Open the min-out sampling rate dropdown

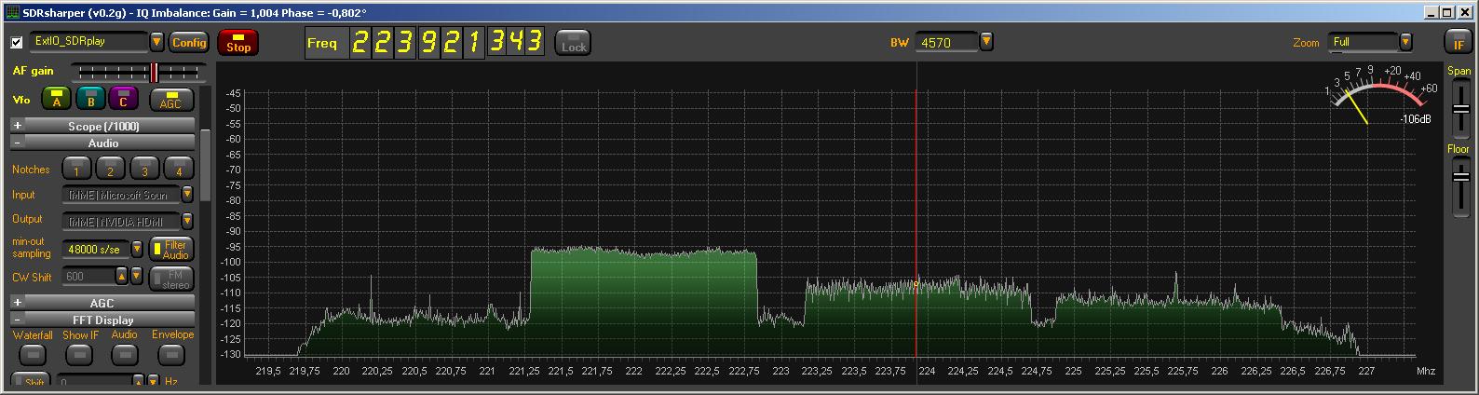[137, 249]
